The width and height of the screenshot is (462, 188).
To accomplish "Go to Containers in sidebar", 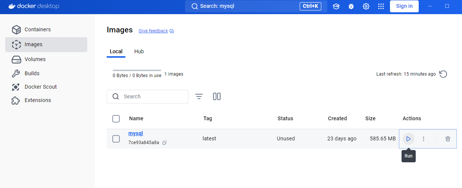I will tap(46, 29).
